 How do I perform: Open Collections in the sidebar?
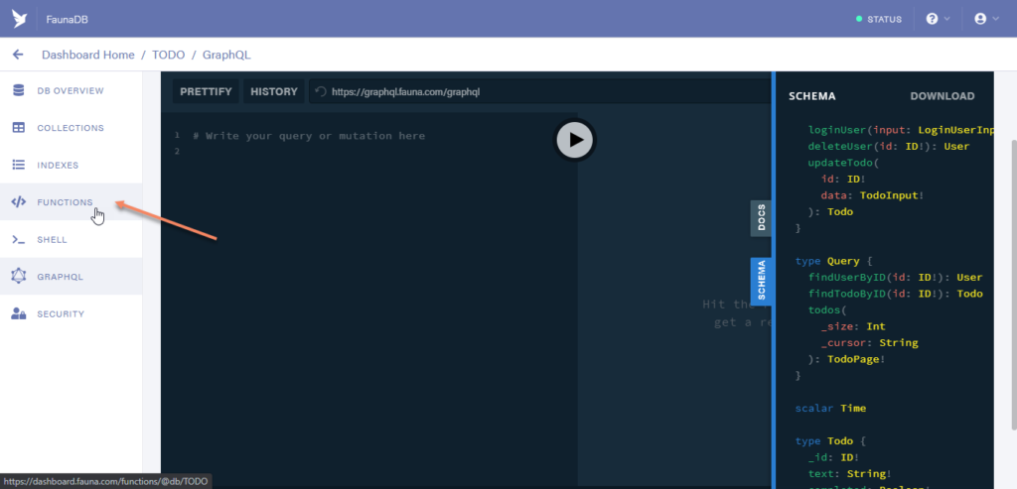click(x=71, y=128)
